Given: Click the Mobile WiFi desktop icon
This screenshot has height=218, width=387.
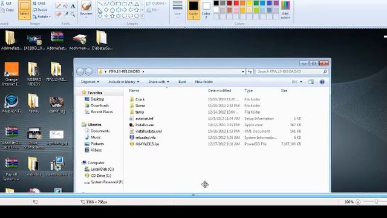Looking at the screenshot, I should tap(11, 104).
